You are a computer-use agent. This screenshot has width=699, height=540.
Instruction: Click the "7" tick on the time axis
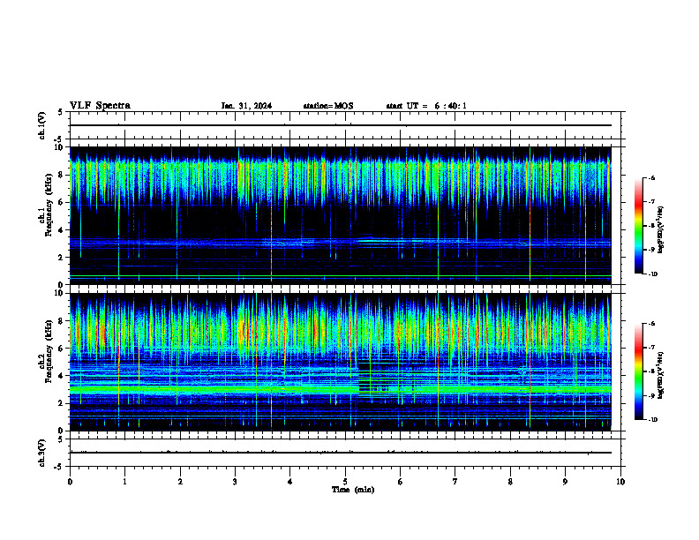tap(455, 482)
